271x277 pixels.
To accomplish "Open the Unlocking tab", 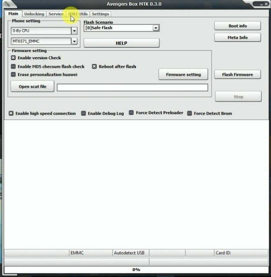I will point(34,14).
